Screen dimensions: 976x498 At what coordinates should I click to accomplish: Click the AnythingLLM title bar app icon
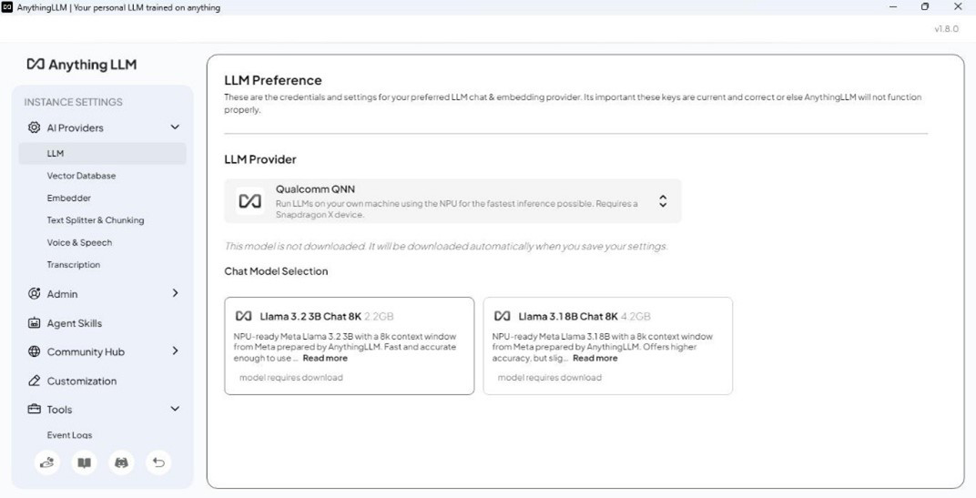coord(7,7)
